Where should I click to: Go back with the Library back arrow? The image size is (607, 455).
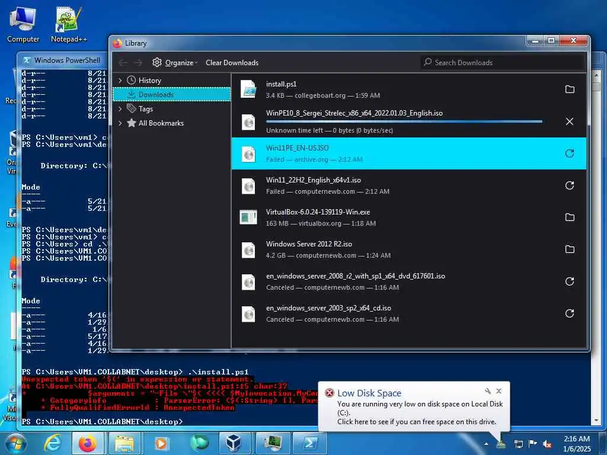point(123,63)
